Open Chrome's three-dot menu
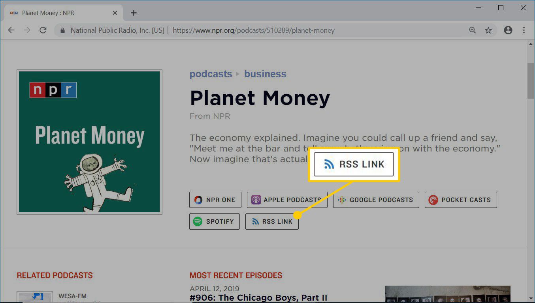 coord(524,30)
